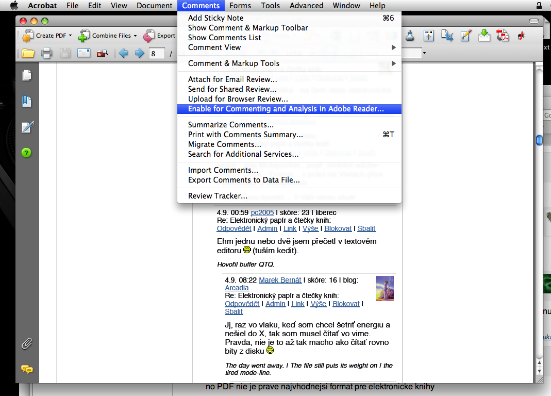Click the red Flash icon in the toolbar
Image resolution: width=551 pixels, height=396 pixels.
coord(521,36)
